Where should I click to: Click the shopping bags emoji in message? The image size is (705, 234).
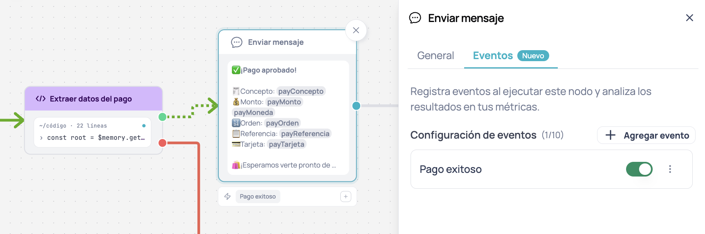tap(236, 165)
